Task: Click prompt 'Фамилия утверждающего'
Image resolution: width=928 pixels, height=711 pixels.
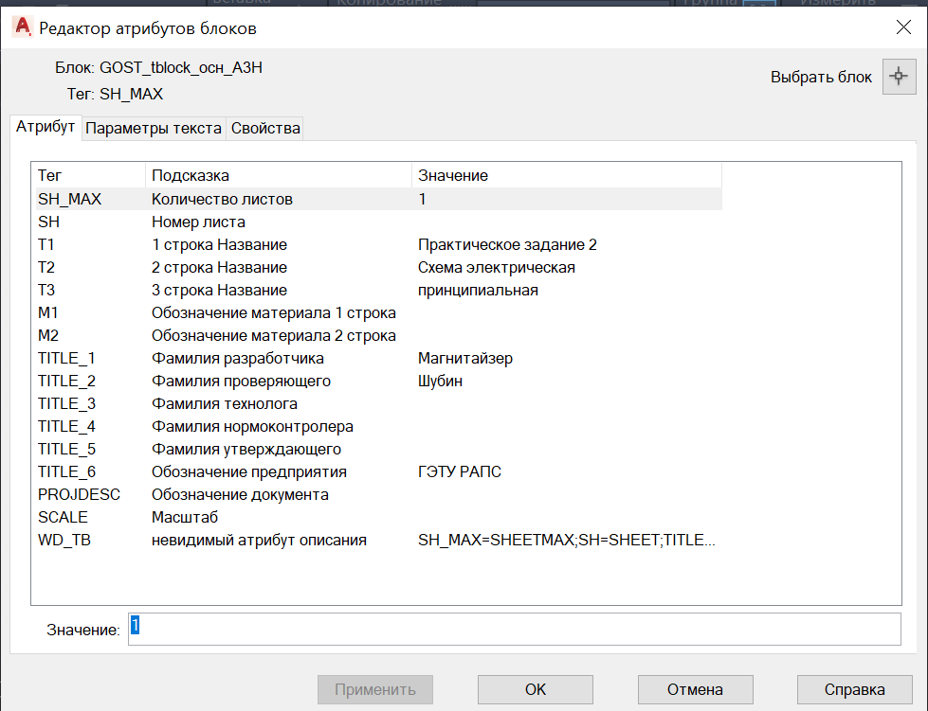Action: (x=246, y=449)
